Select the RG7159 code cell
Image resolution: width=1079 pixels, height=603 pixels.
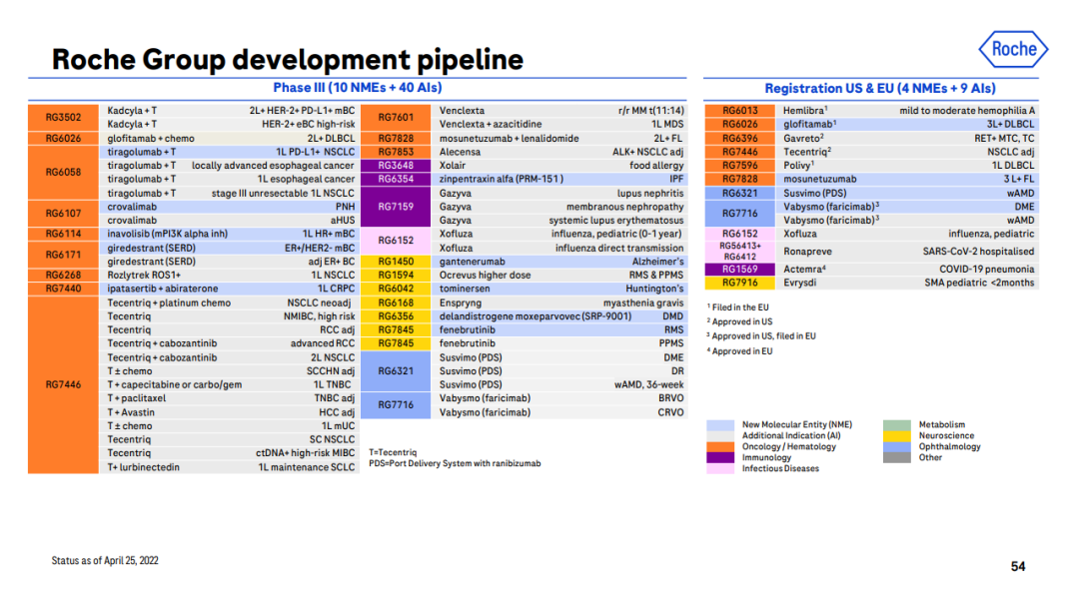coord(396,207)
